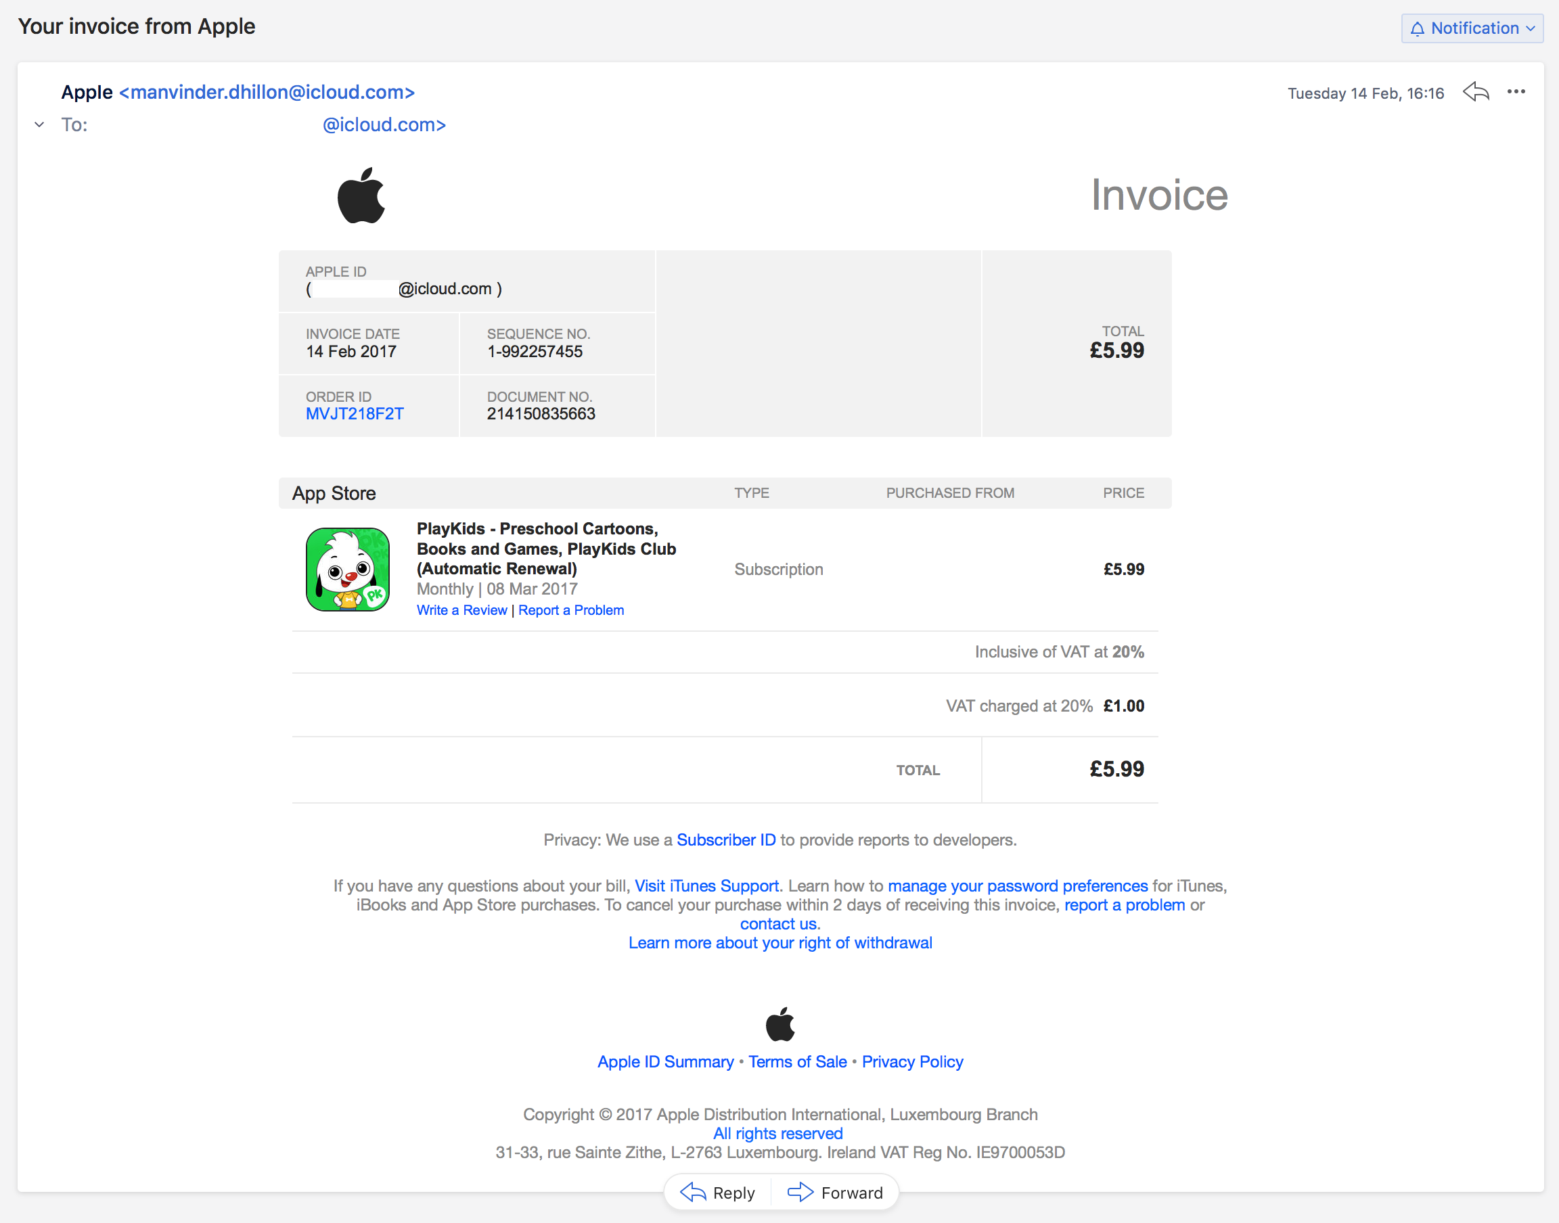This screenshot has width=1559, height=1223.
Task: Click timestamp Tuesday 14 Feb, 16:16
Action: tap(1365, 93)
